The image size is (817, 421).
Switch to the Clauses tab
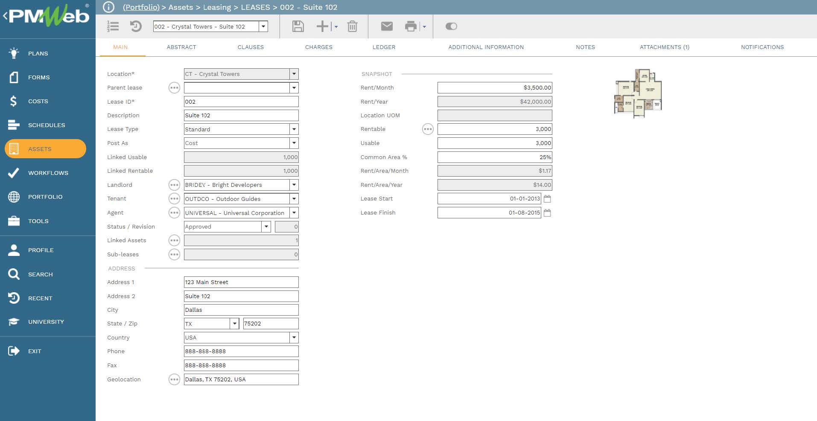click(251, 47)
